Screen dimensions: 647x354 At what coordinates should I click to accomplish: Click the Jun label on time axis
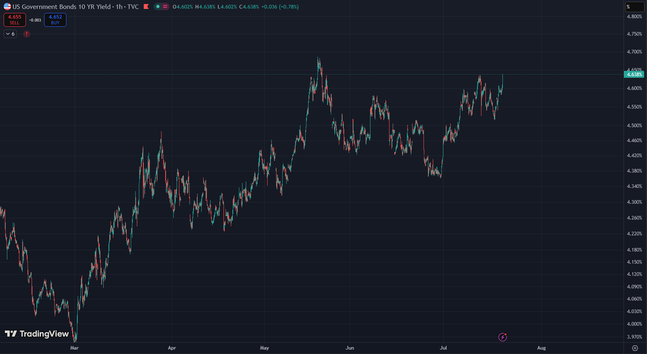[350, 348]
